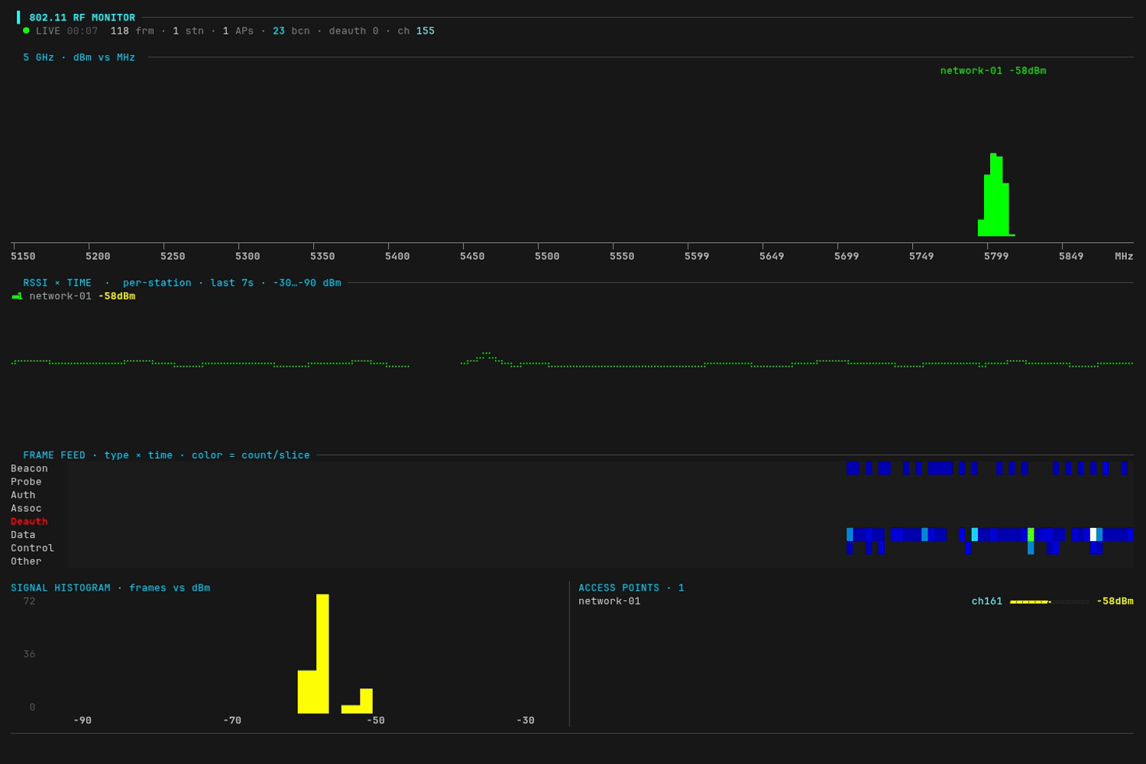The height and width of the screenshot is (764, 1146).
Task: Click the 00:07 elapsed time
Action: 83,31
